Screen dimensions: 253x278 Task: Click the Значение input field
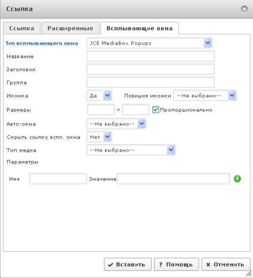tap(173, 178)
